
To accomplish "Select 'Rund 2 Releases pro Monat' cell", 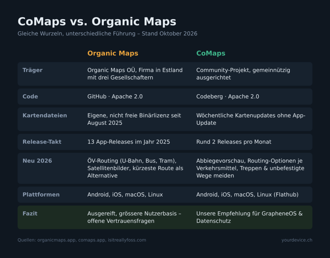I will pos(234,142).
